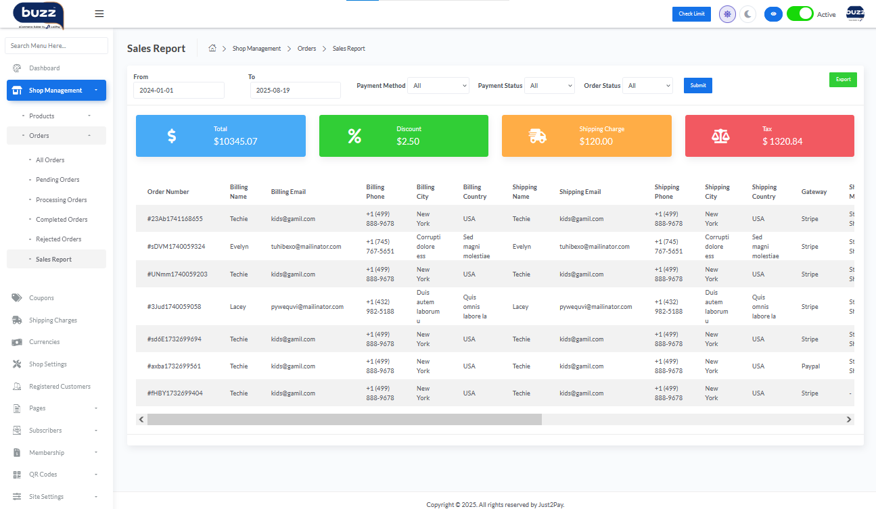Open the Order Status dropdown
The width and height of the screenshot is (876, 509).
[x=647, y=86]
